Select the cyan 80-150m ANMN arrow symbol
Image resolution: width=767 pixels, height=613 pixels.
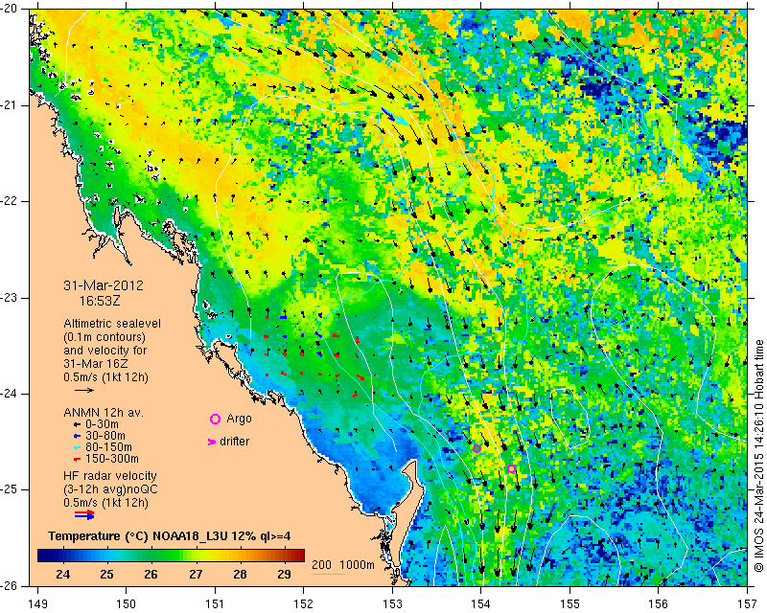pos(77,447)
